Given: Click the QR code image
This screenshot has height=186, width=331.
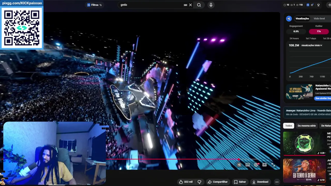Looking at the screenshot, I should click(x=22, y=28).
